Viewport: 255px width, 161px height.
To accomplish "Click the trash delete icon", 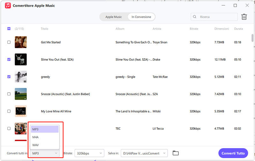I will pos(244,17).
